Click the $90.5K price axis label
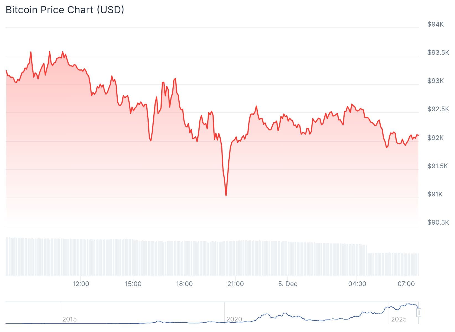 click(438, 222)
